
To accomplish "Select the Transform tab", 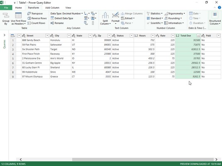I will pos(33,7).
